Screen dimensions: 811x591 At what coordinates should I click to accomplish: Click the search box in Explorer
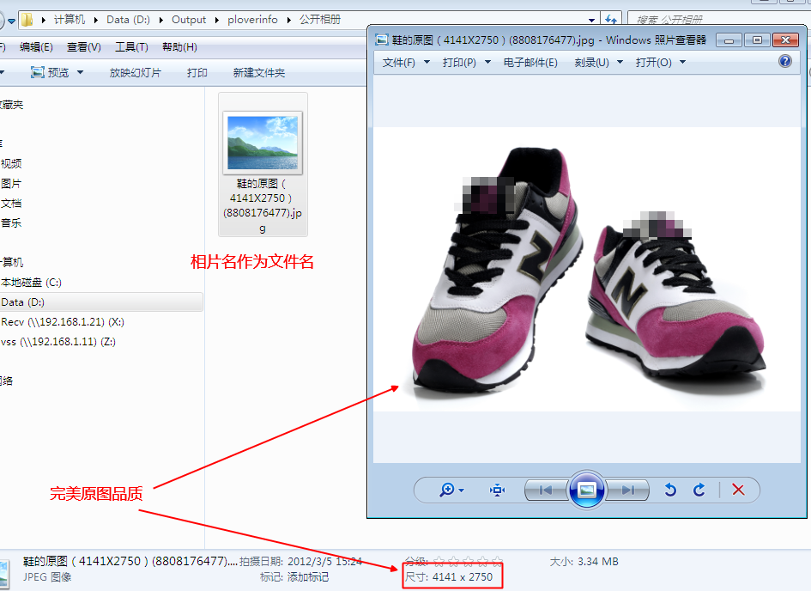click(x=718, y=20)
